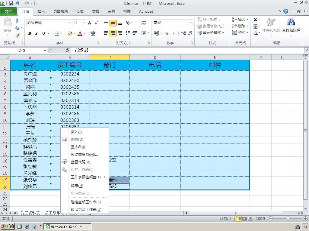Click the Decrease Indent icon
This screenshot has width=309, height=231.
[128, 33]
